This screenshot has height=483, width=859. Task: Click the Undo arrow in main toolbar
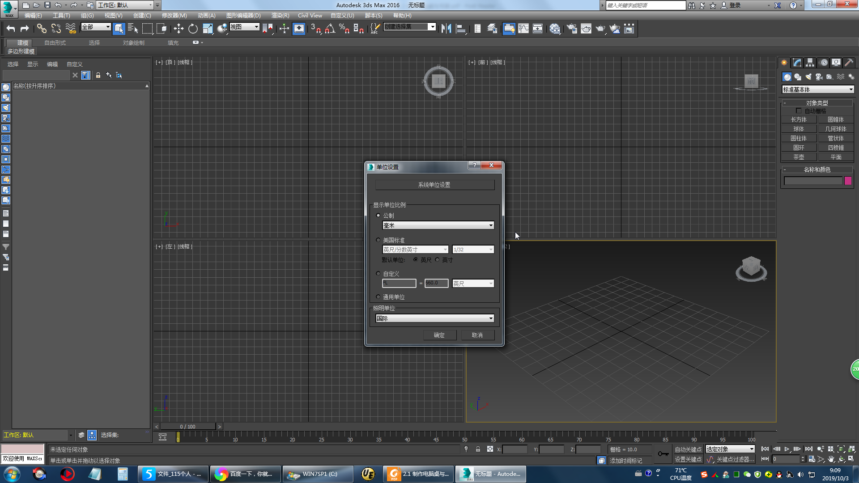coord(11,29)
